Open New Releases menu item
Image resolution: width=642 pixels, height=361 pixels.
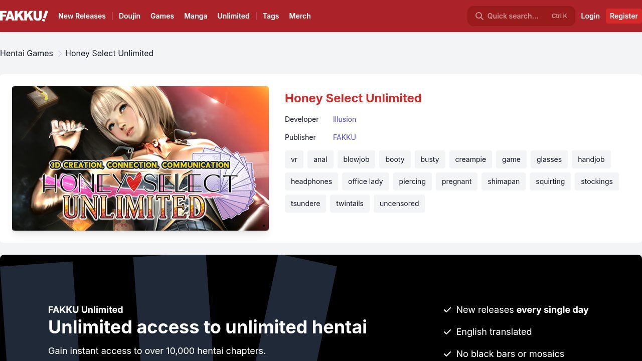tap(82, 16)
